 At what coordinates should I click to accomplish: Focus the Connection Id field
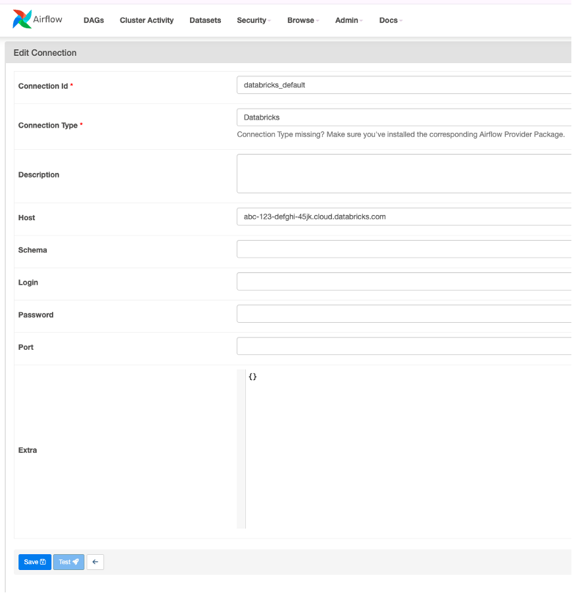pyautogui.click(x=404, y=85)
